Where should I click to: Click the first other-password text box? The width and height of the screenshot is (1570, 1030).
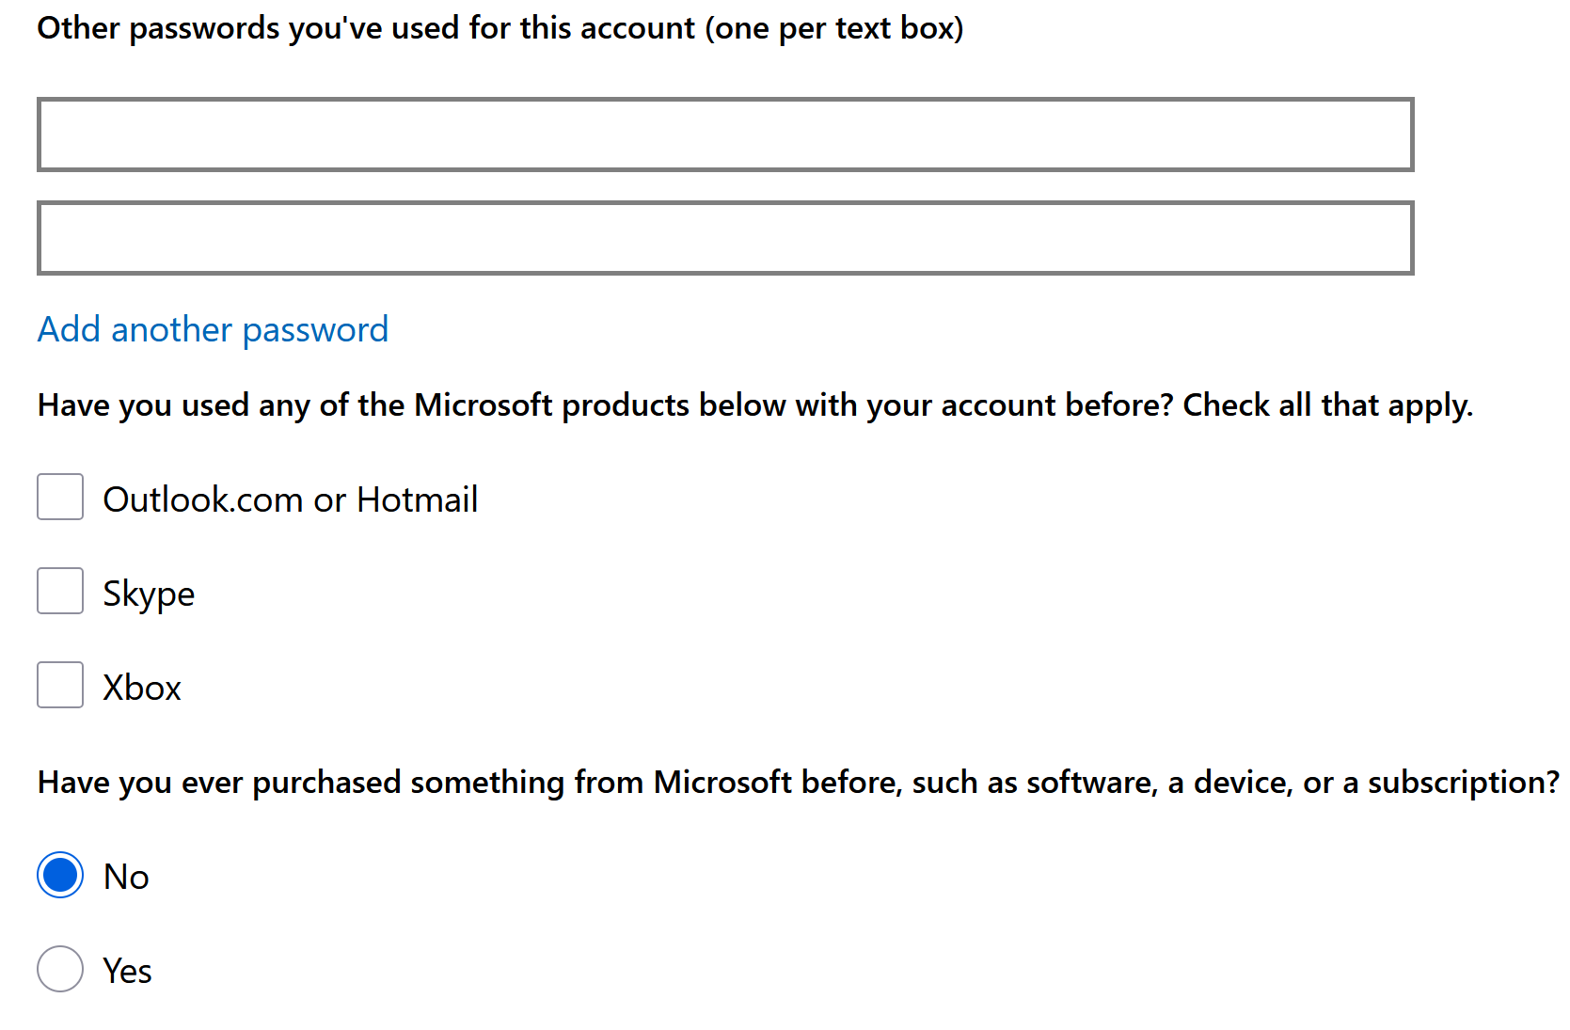[724, 135]
